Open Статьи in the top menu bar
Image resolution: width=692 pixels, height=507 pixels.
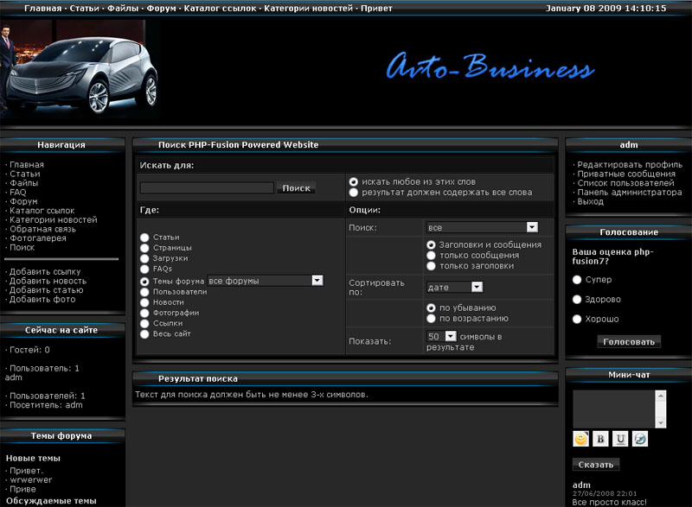84,9
